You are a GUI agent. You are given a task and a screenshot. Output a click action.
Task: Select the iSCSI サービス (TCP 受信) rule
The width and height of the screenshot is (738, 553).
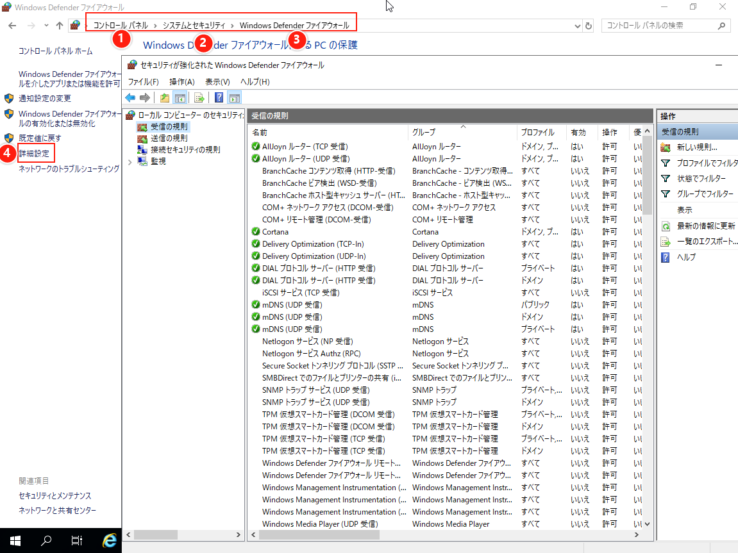click(445, 292)
